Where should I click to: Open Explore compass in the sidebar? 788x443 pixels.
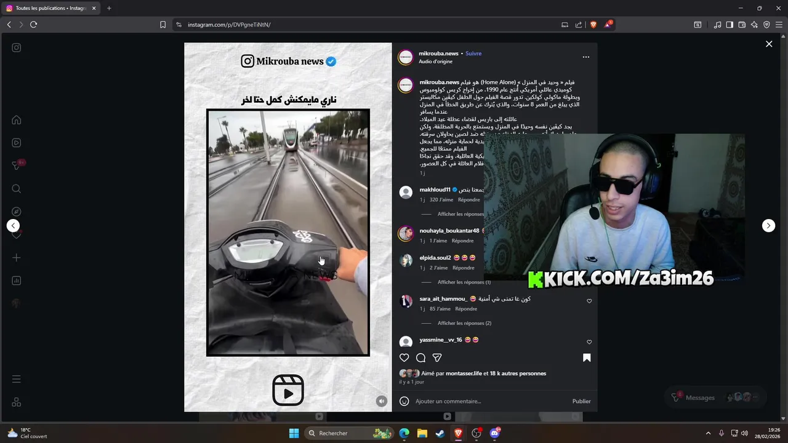tap(17, 212)
